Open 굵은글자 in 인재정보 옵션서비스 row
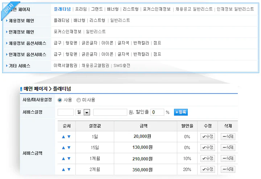This screenshot has width=261, height=179. coord(90,54)
